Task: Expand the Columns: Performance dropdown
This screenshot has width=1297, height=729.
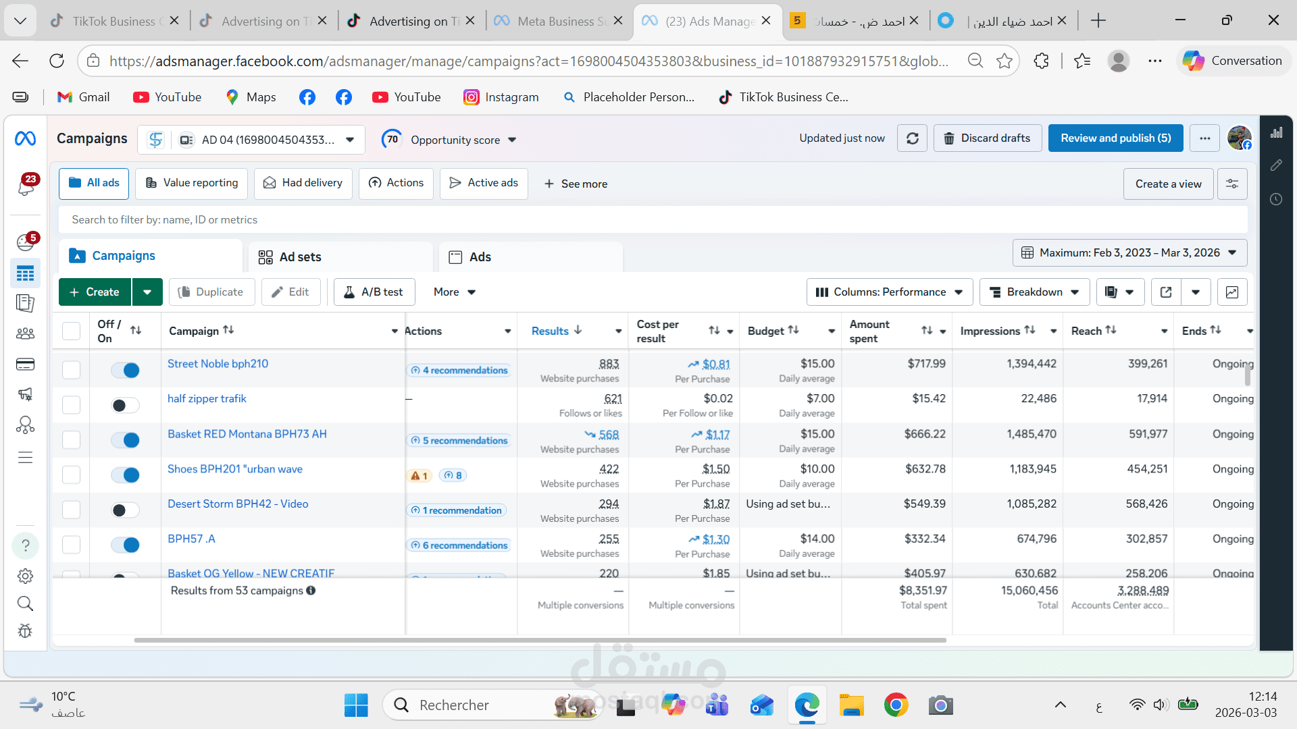Action: (889, 292)
